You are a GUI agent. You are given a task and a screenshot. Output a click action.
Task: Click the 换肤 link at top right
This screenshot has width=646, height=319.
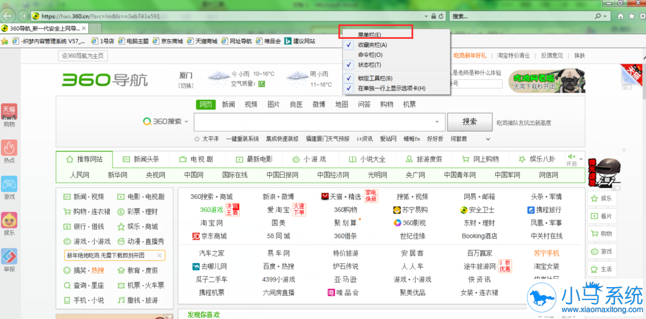click(x=580, y=56)
